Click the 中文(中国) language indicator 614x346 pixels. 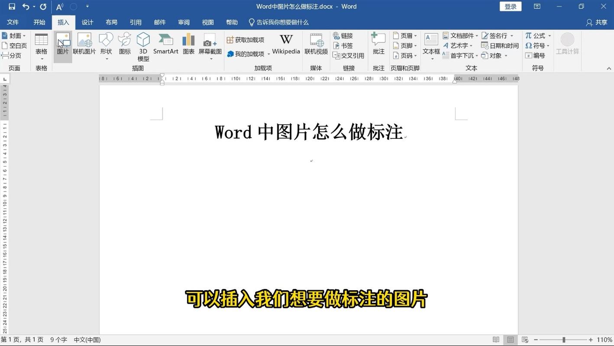pos(87,340)
